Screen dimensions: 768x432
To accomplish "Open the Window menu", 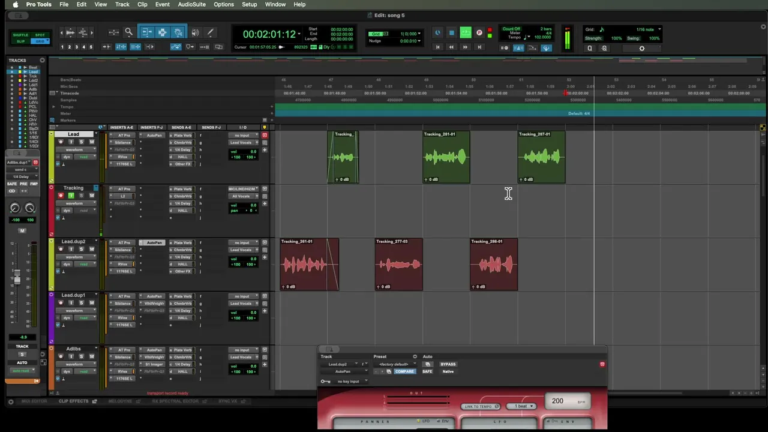I will (x=275, y=4).
